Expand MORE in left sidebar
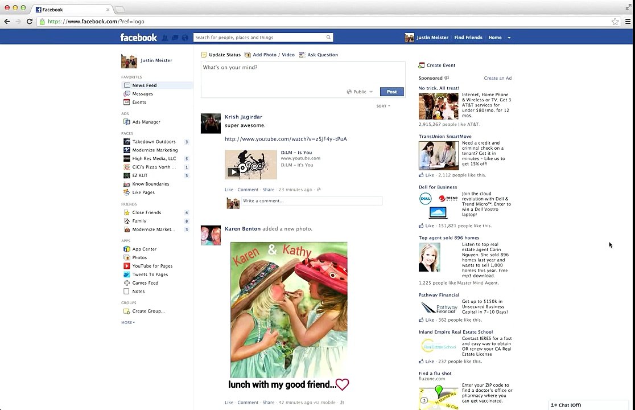 click(x=128, y=322)
